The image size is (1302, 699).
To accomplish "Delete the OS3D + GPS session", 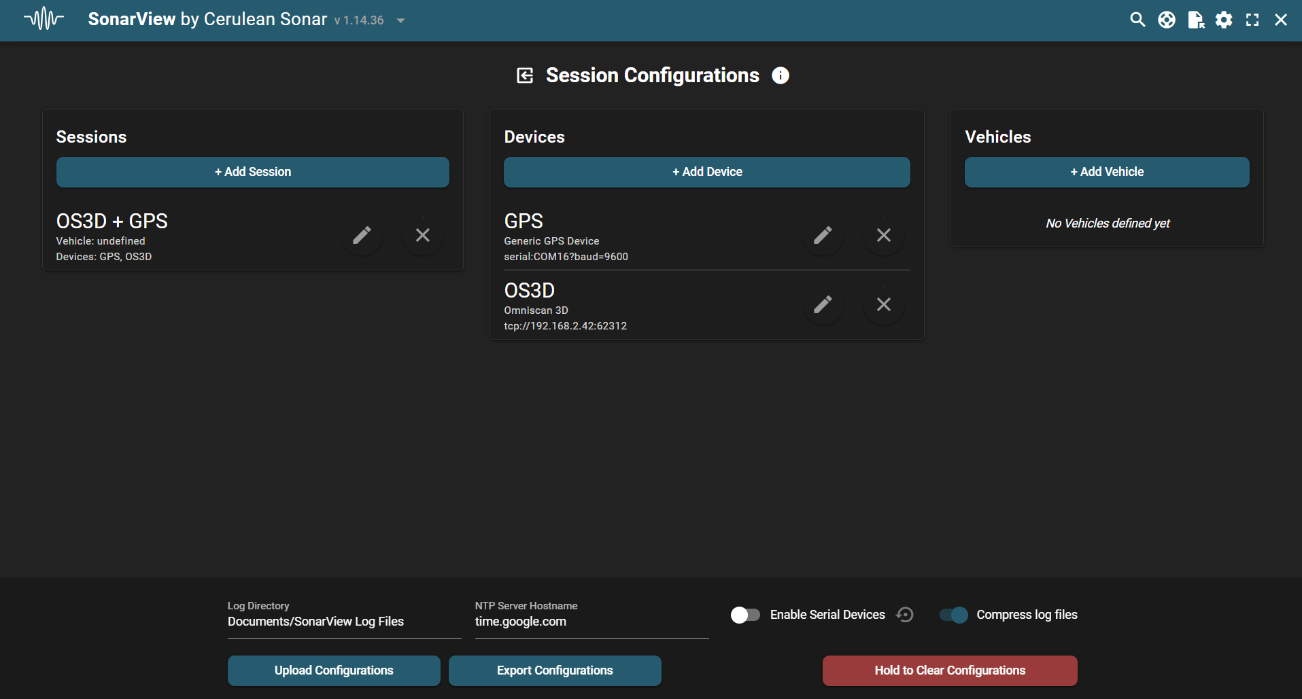I will (x=423, y=235).
